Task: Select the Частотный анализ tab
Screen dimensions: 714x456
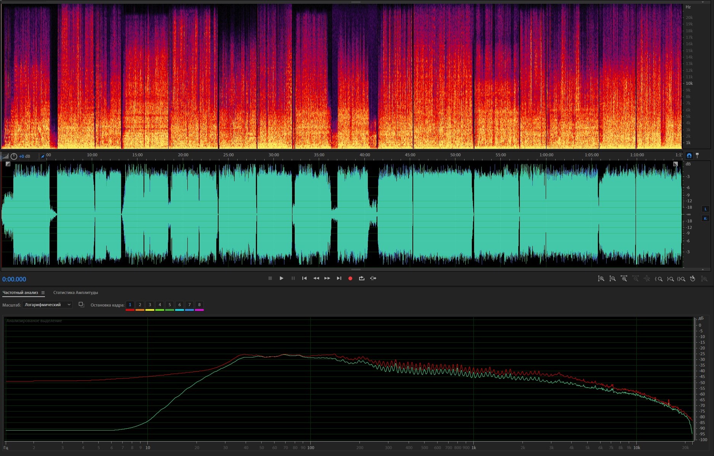Action: click(20, 293)
